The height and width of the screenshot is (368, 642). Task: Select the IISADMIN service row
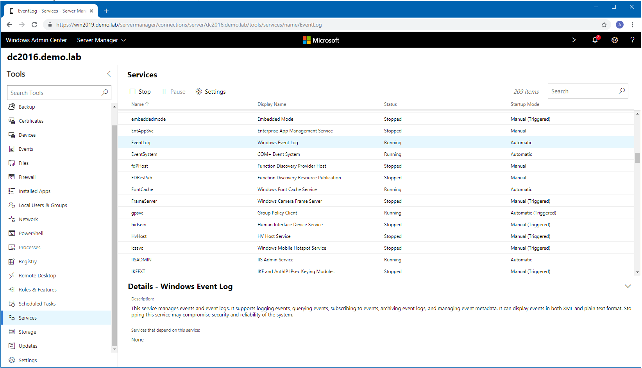141,259
